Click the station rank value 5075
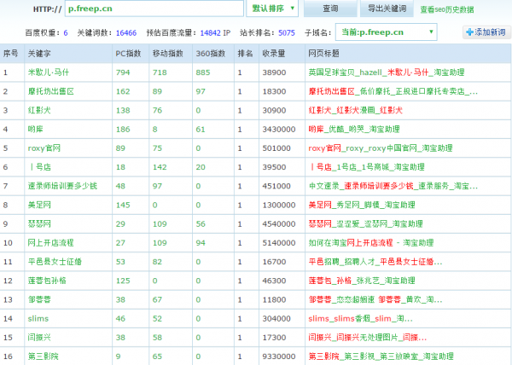The image size is (512, 365). [287, 32]
